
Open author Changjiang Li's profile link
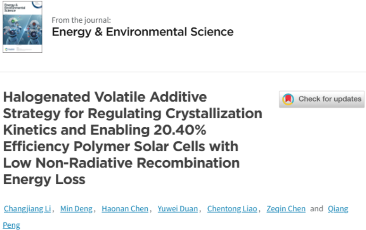point(27,209)
